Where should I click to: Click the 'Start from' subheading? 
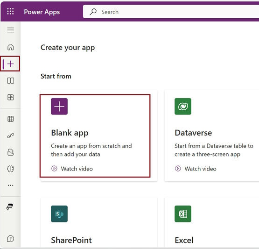pos(56,76)
